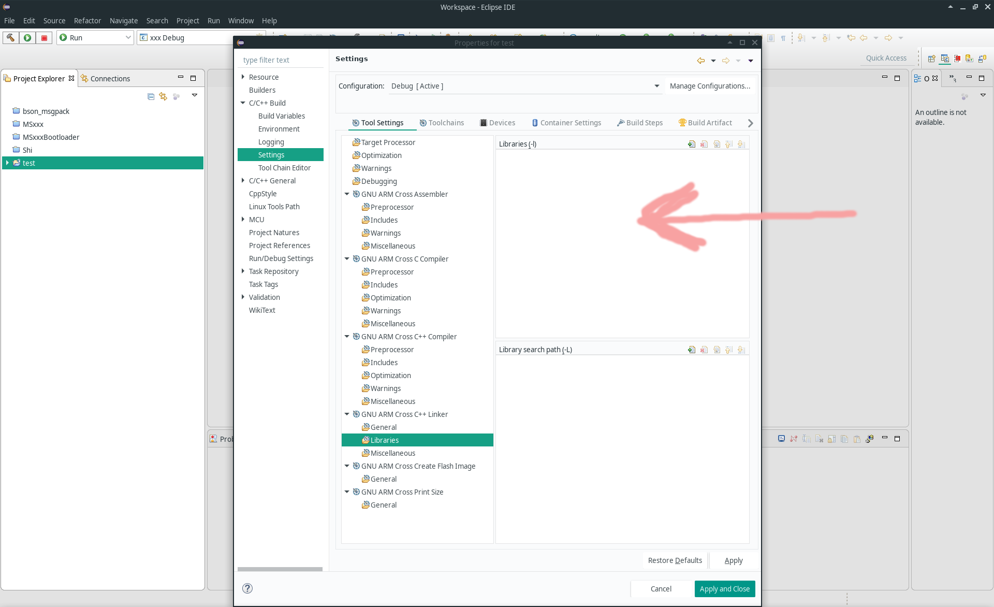
Task: Click Apply and Close button
Action: click(x=725, y=589)
